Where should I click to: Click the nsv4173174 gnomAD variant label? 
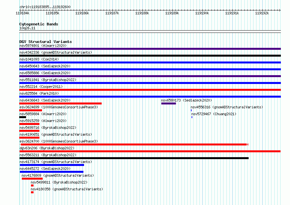(x=56, y=162)
